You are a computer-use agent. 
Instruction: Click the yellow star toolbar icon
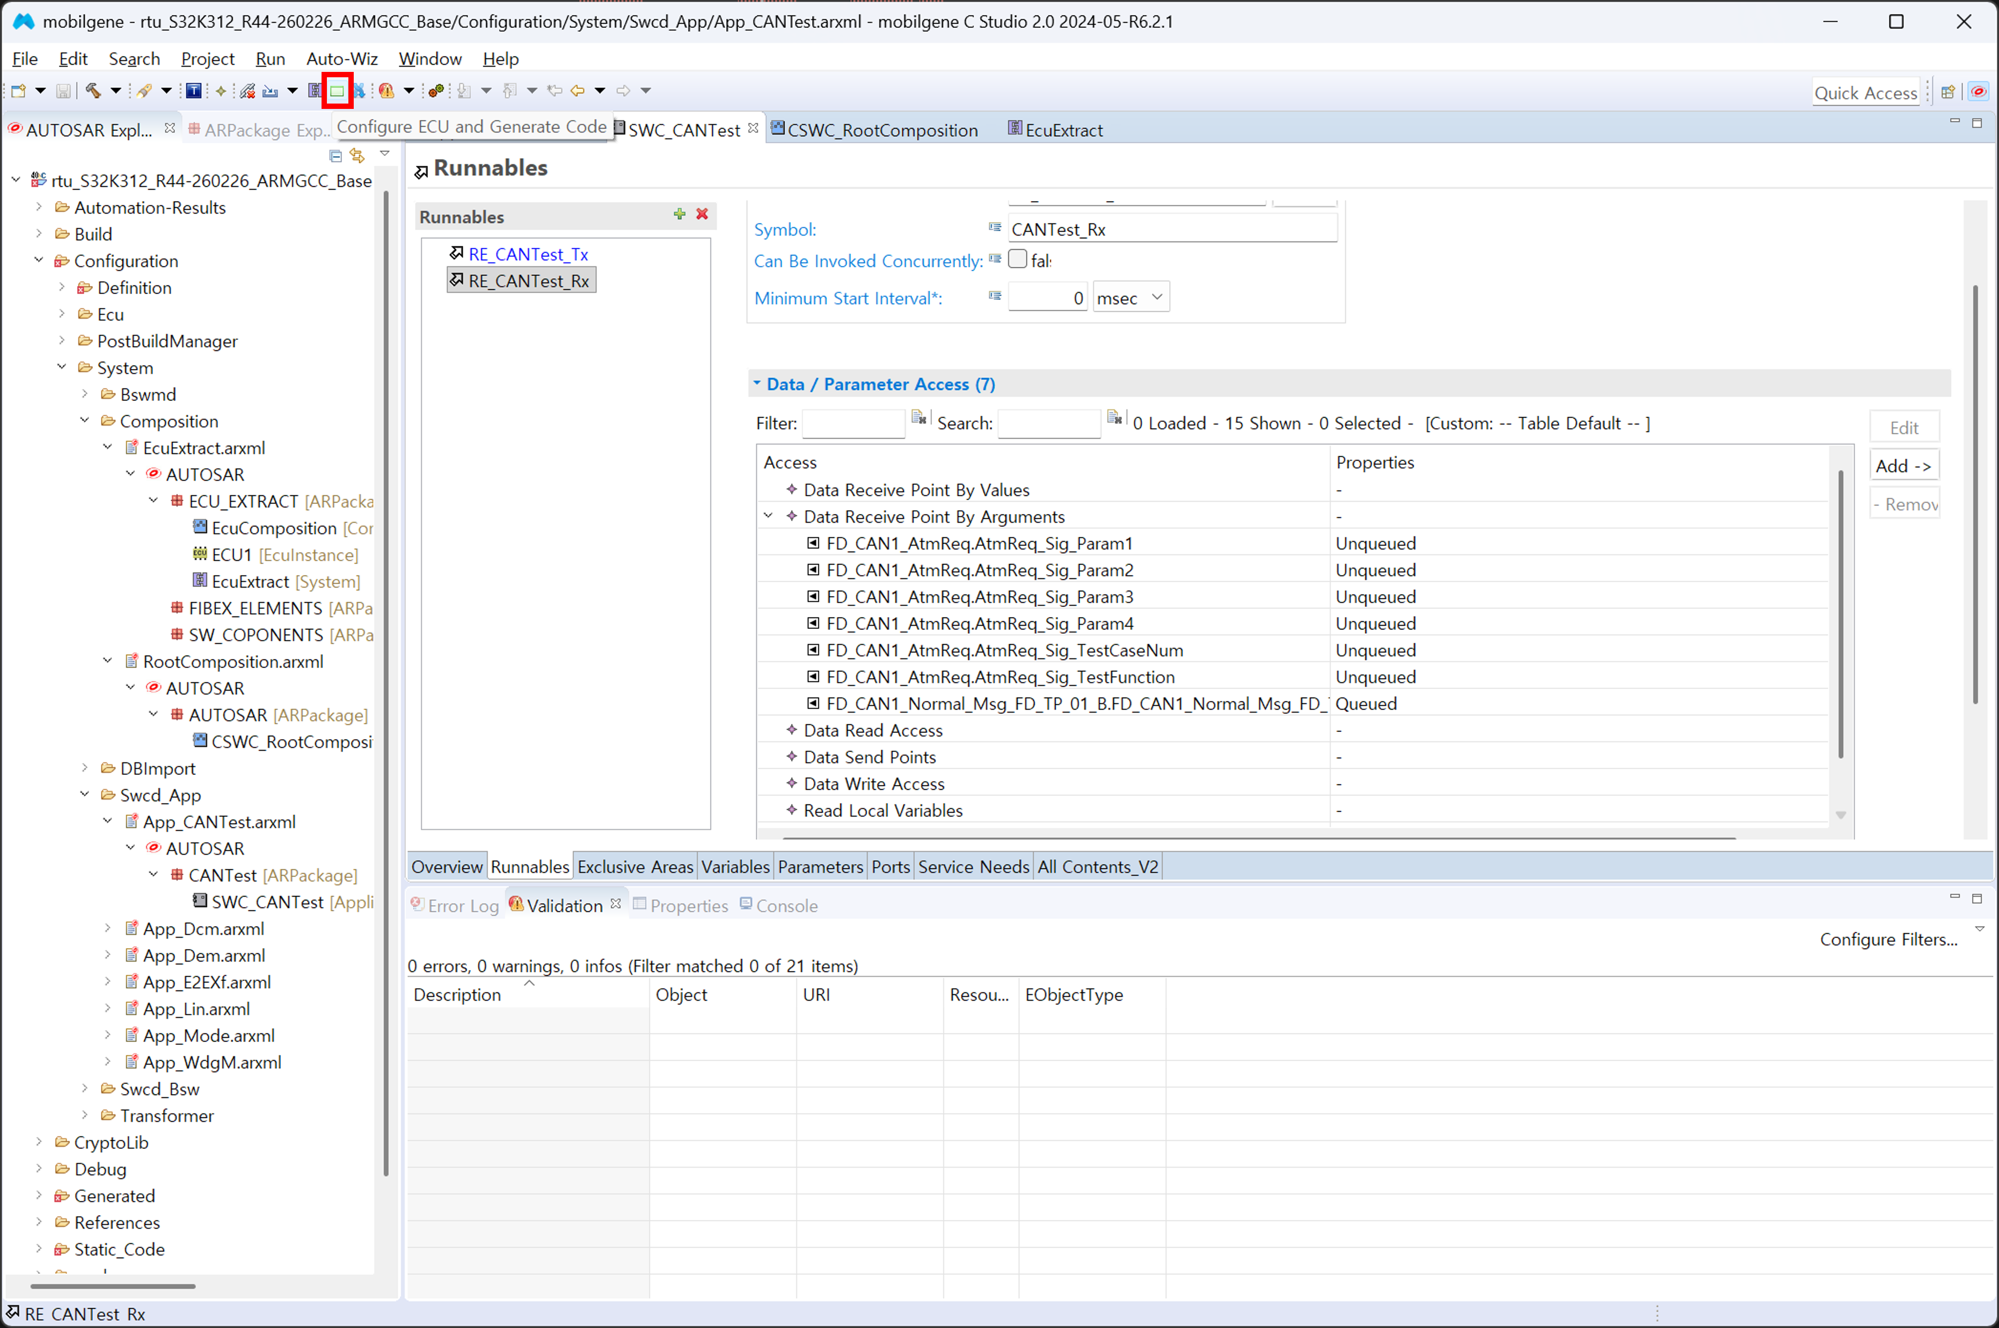point(221,91)
